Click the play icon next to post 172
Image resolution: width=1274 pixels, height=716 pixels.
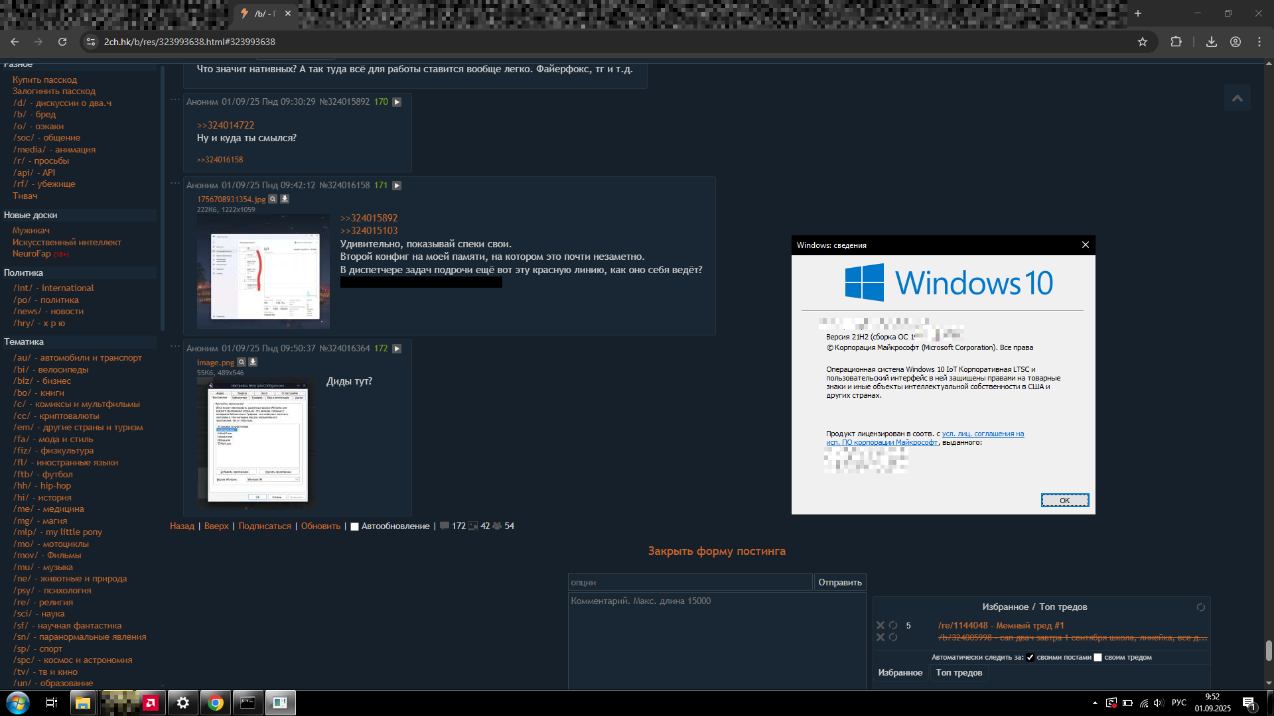tap(397, 349)
